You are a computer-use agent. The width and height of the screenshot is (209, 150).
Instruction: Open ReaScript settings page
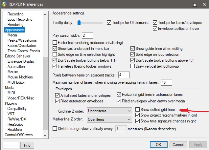pyautogui.click(x=15, y=124)
